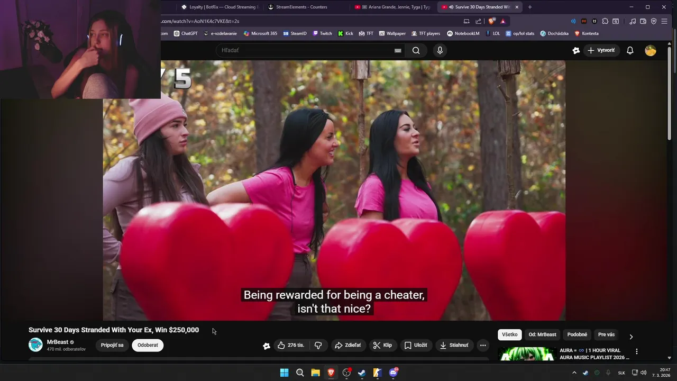677x381 pixels.
Task: Open Steam from the Windows taskbar
Action: pos(362,373)
